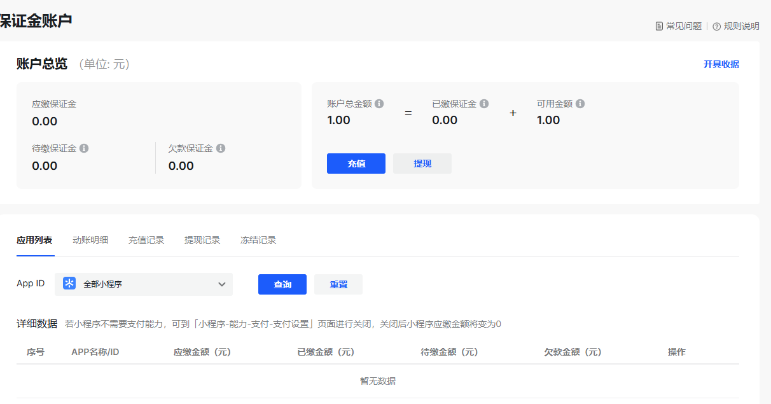Screen dimensions: 771x404
Task: View the 冻结记录 tab
Action: tap(258, 240)
